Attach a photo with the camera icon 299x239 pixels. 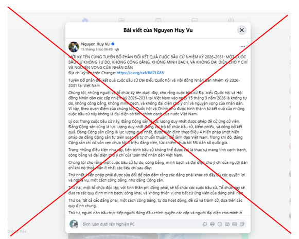(227, 224)
